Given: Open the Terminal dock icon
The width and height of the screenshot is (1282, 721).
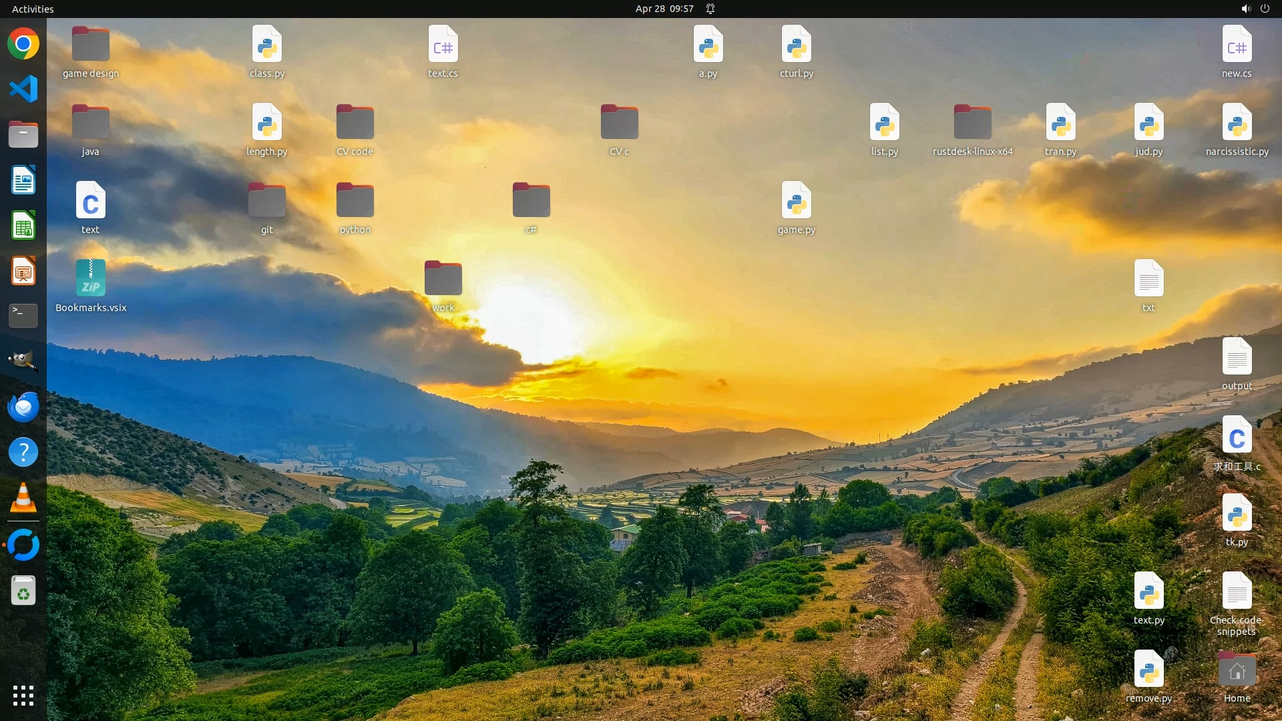Looking at the screenshot, I should [x=23, y=316].
